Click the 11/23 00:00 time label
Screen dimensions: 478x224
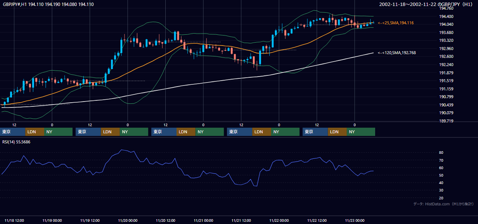point(355,221)
